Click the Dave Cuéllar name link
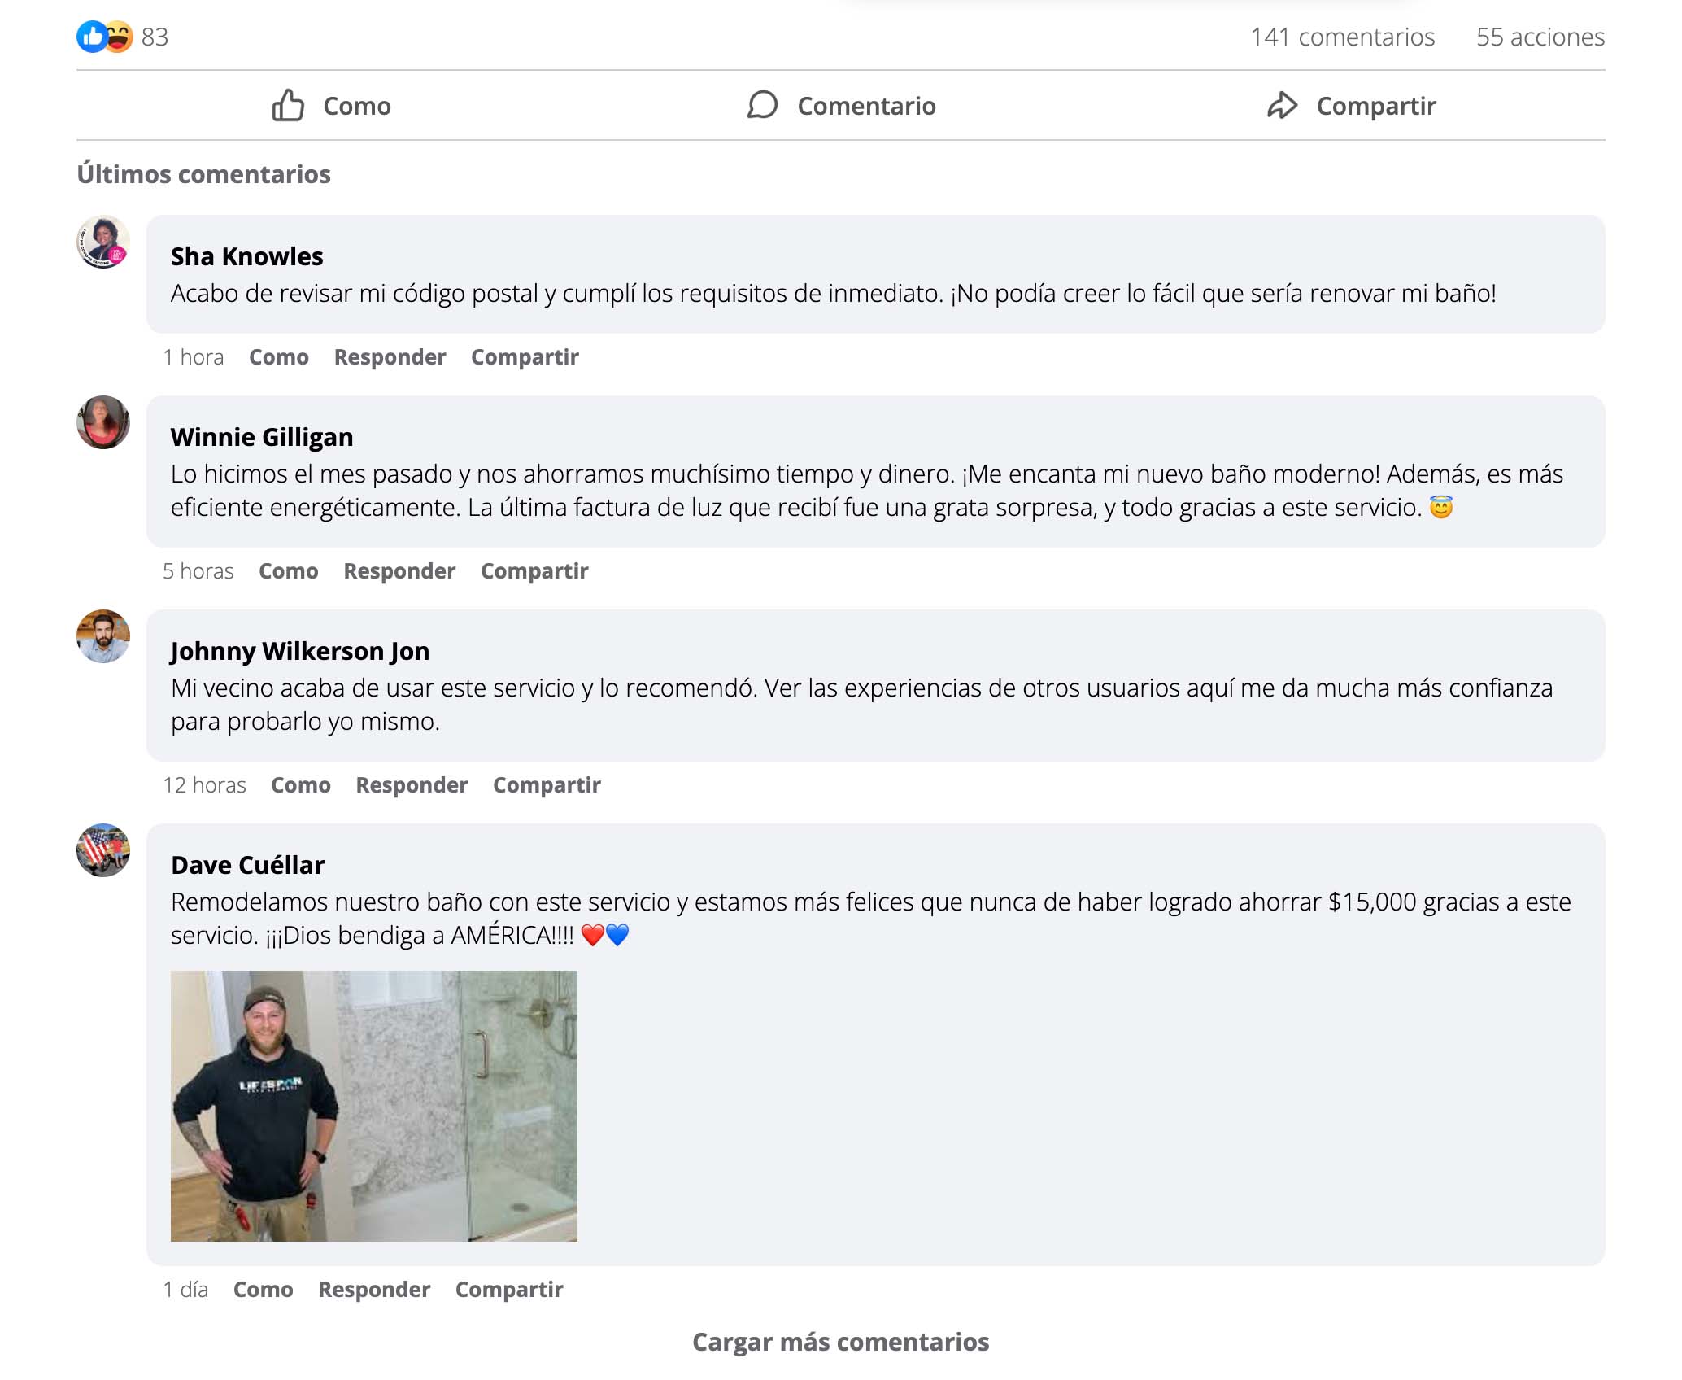The width and height of the screenshot is (1682, 1380). [247, 865]
